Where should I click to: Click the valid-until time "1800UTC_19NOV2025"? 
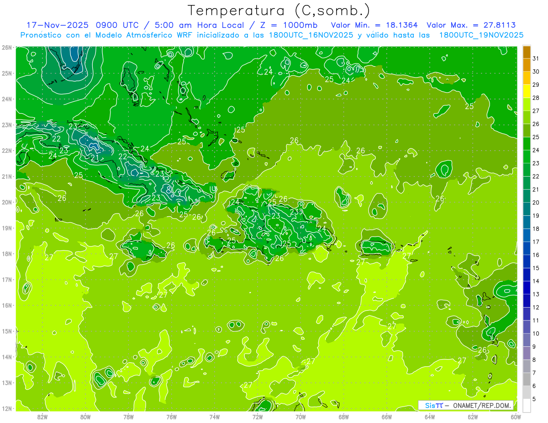coord(481,35)
